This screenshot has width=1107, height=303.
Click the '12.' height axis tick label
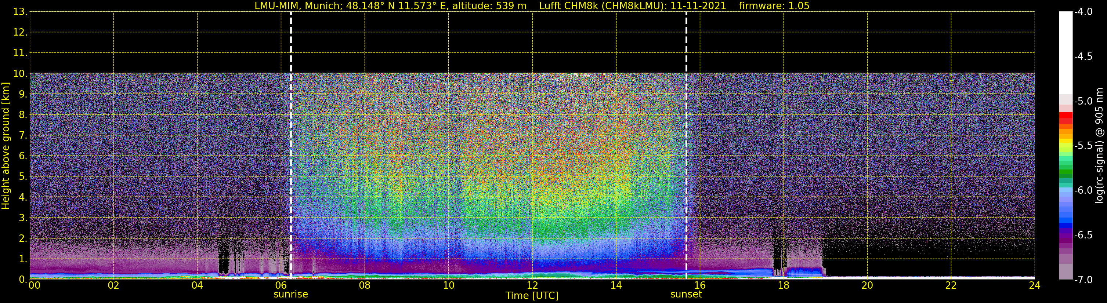[20, 33]
